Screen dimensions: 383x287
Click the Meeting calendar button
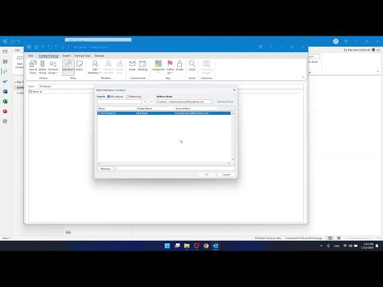coord(142,66)
